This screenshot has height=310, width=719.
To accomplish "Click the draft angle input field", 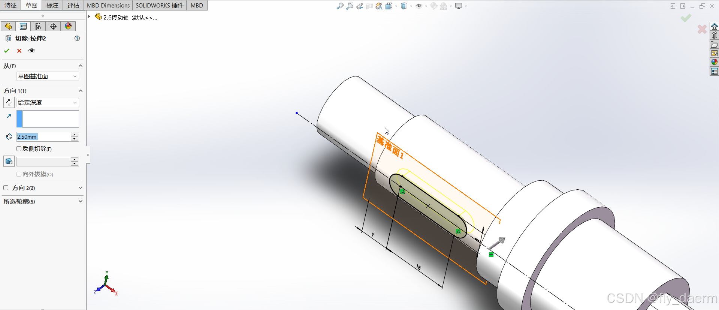I will [43, 162].
